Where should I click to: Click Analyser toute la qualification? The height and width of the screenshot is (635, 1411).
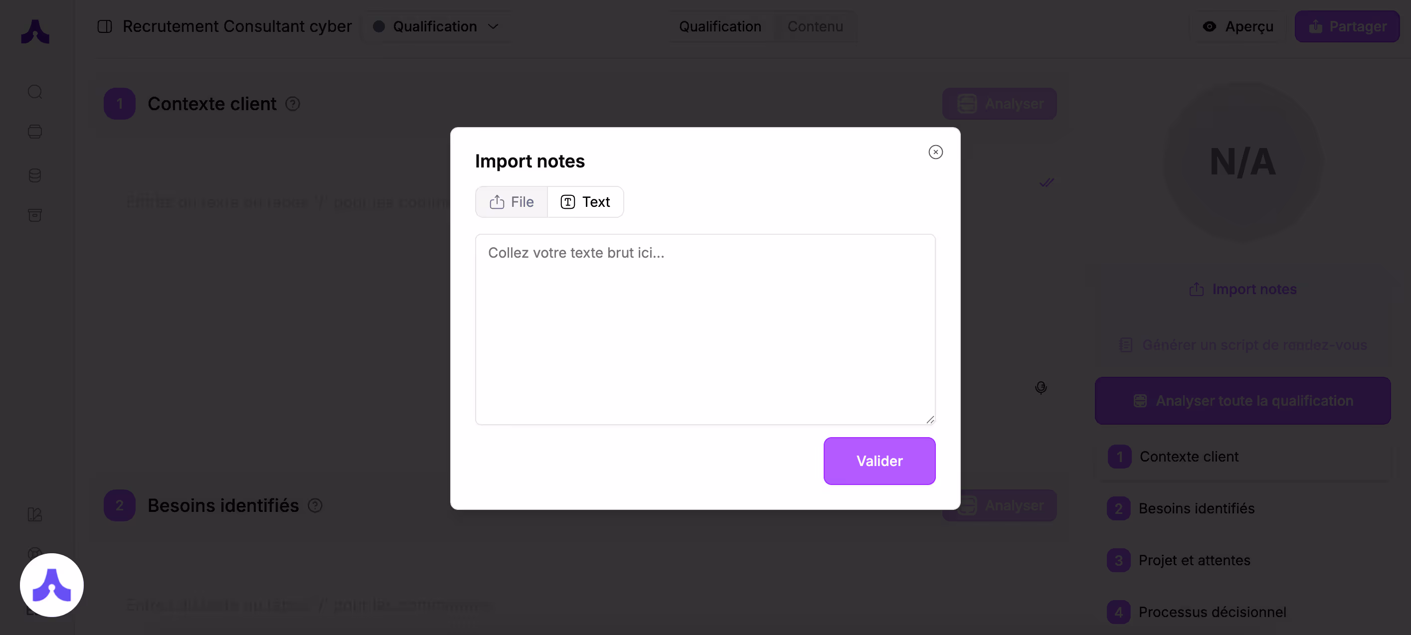coord(1242,400)
